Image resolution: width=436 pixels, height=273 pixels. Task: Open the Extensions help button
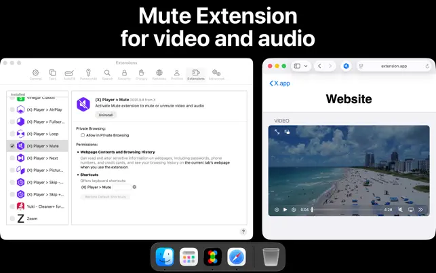tap(243, 232)
